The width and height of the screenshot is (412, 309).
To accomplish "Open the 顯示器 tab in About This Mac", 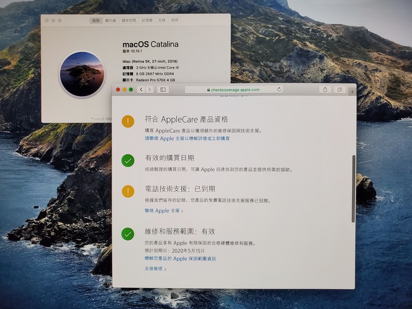I will (110, 20).
